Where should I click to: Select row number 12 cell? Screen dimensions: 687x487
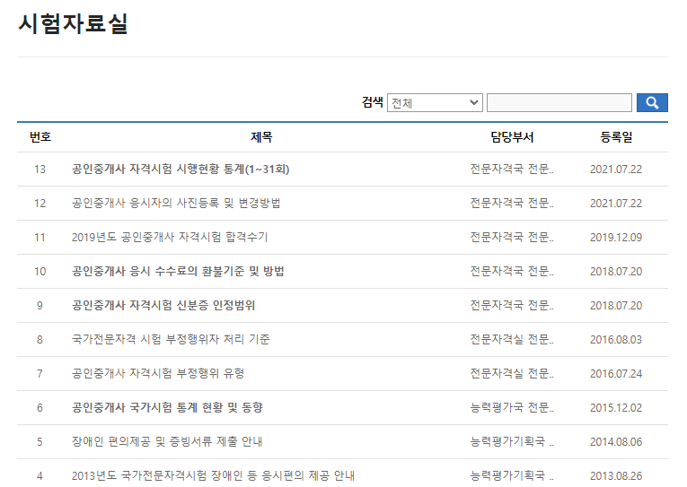(x=40, y=204)
